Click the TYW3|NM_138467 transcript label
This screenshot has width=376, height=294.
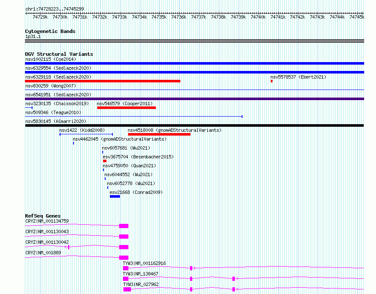[x=141, y=274]
